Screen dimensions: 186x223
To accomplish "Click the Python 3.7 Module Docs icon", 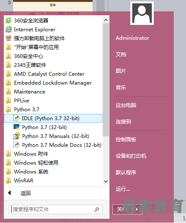I will click(16, 145).
